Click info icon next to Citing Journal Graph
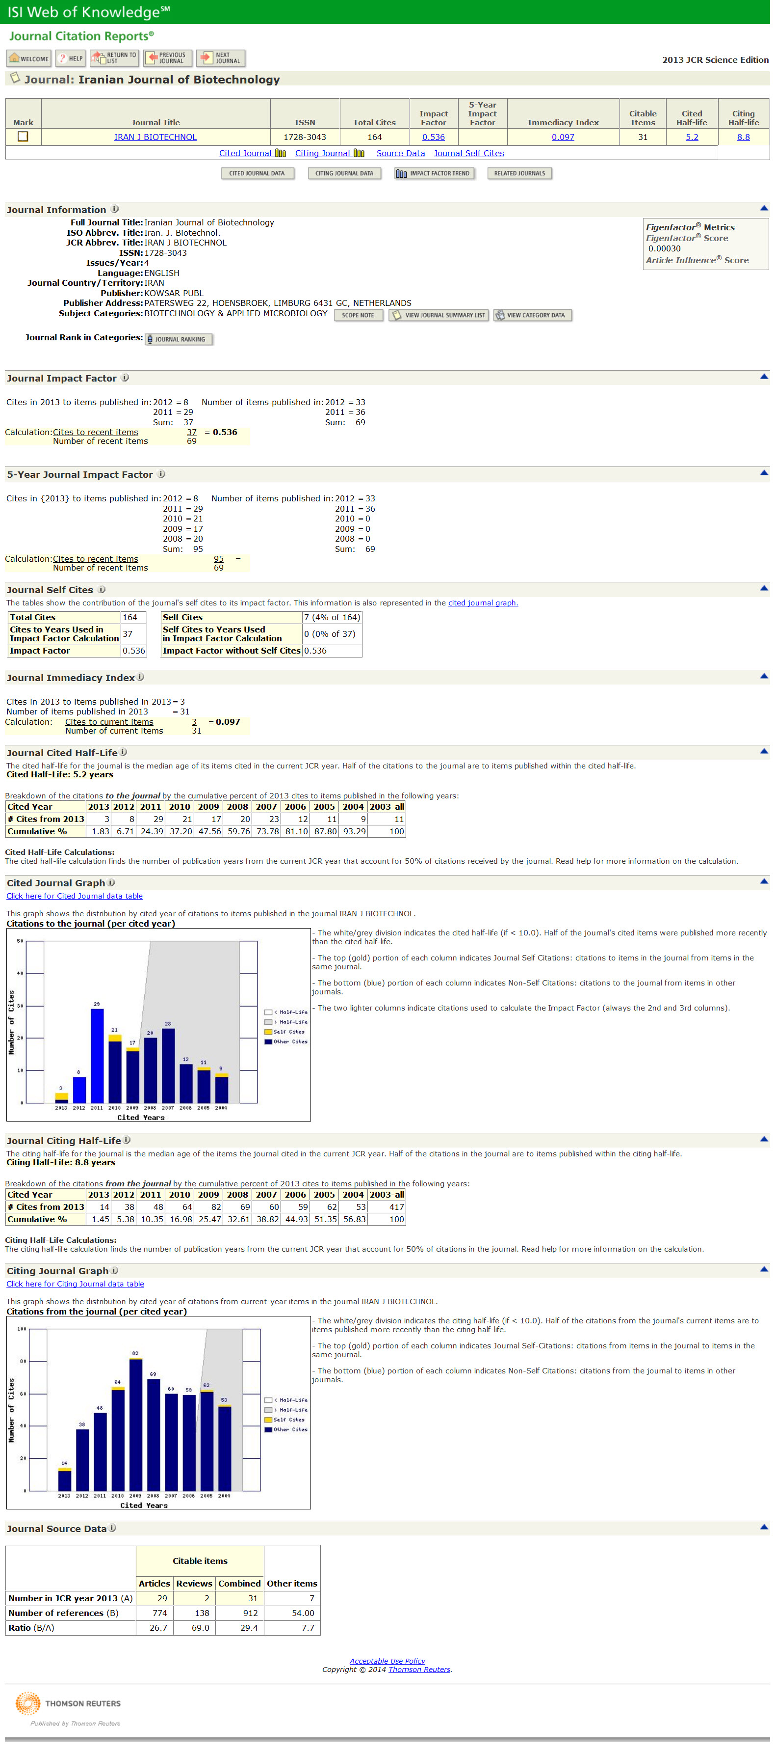 tap(115, 1270)
